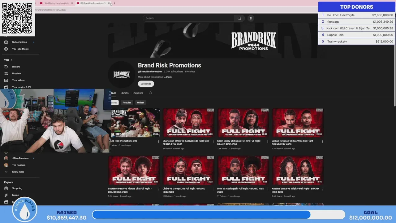Play Brand Risk Promotions 008 recap thumbnail
The image size is (396, 223).
click(x=136, y=123)
